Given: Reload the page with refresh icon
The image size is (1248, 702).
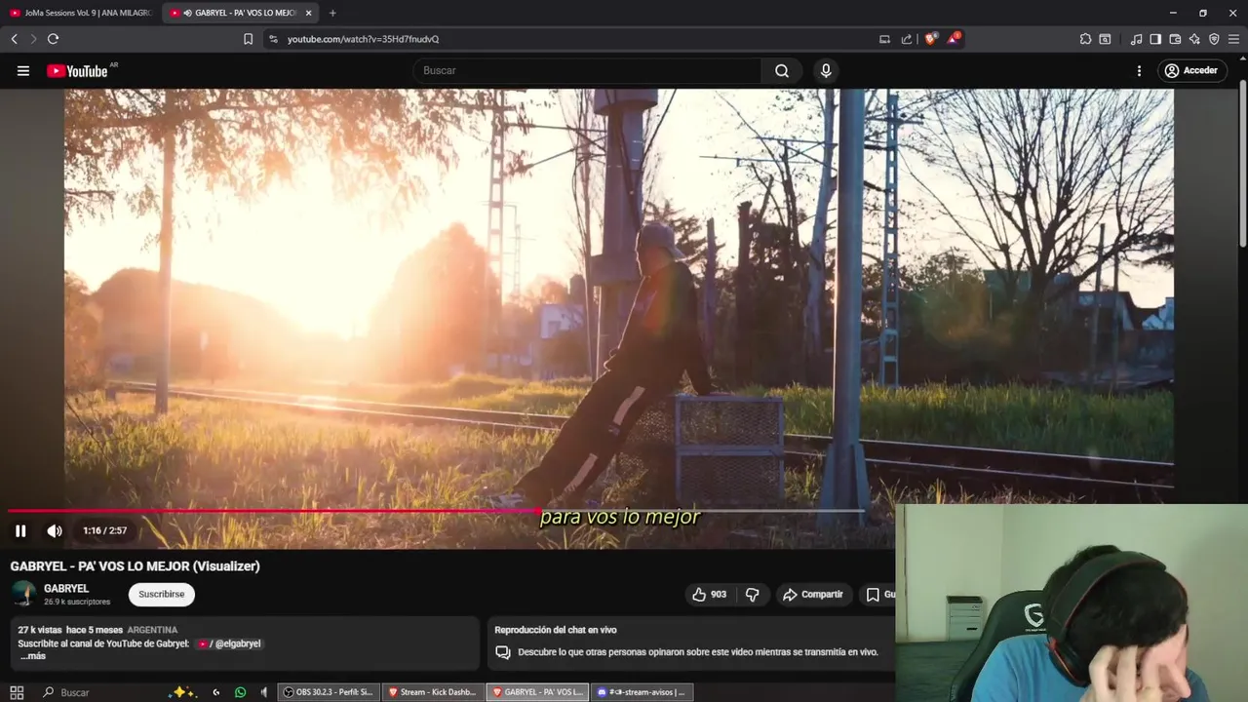Looking at the screenshot, I should tap(53, 39).
